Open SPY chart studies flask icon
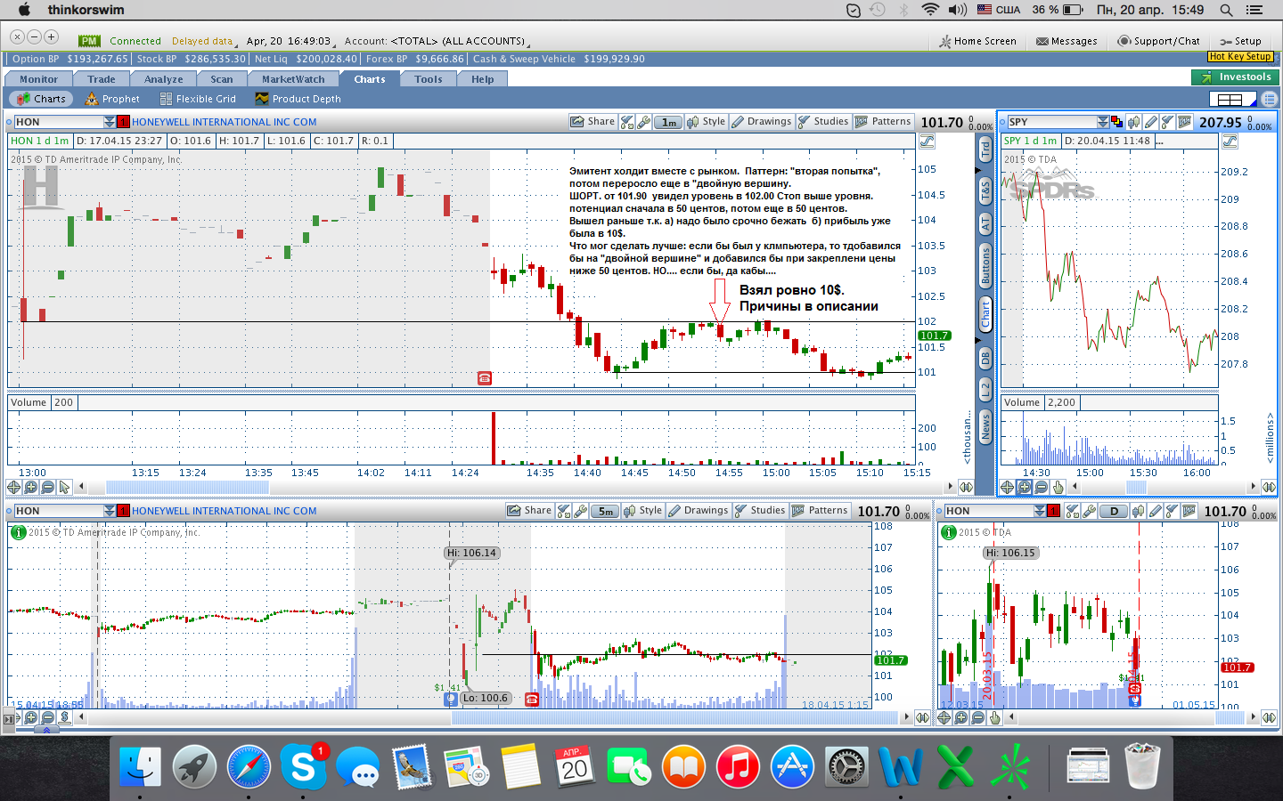Image resolution: width=1283 pixels, height=801 pixels. (1168, 122)
